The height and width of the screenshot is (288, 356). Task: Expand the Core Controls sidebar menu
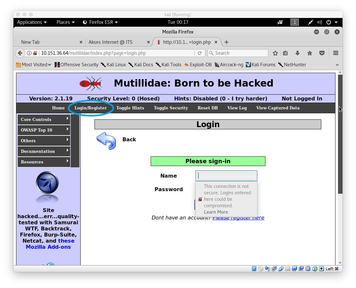pyautogui.click(x=44, y=119)
